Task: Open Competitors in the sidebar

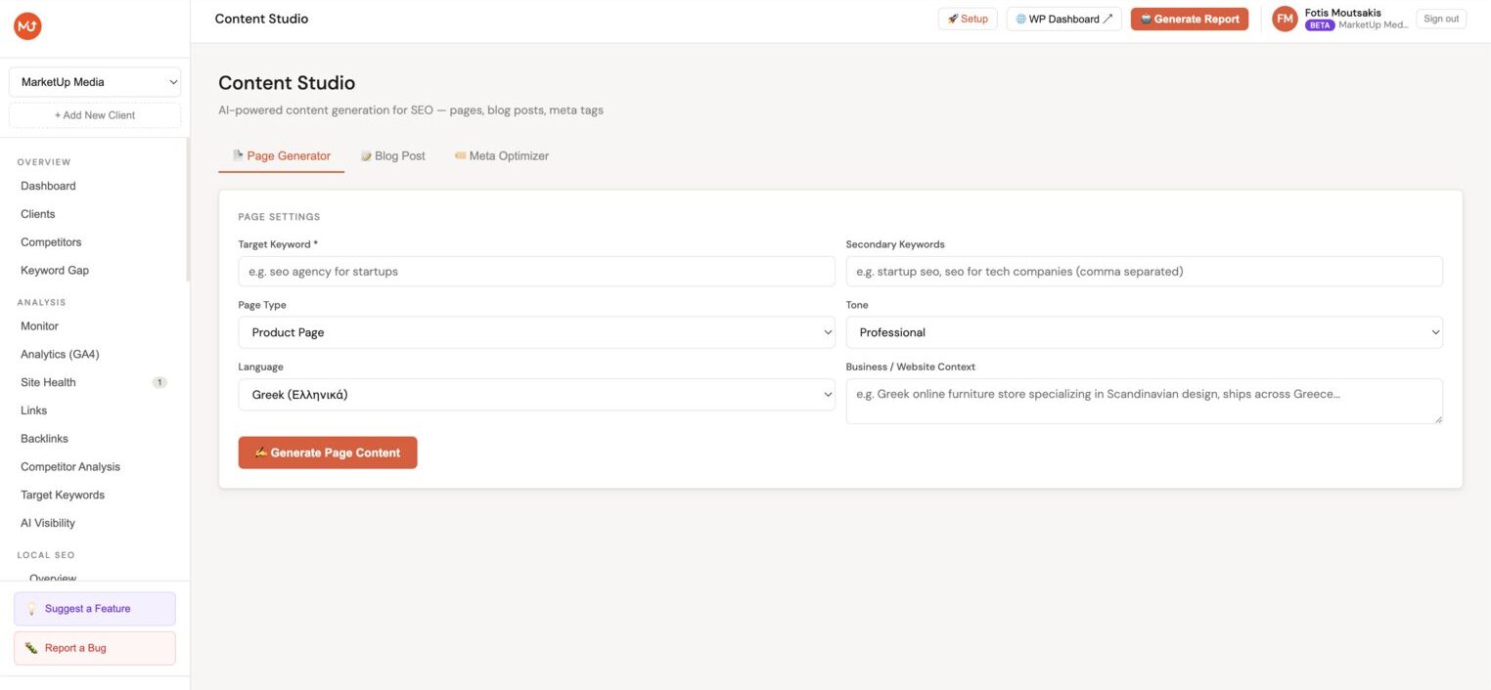Action: tap(51, 242)
